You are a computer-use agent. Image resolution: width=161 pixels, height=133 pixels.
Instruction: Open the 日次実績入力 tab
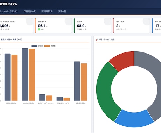click(x=47, y=12)
